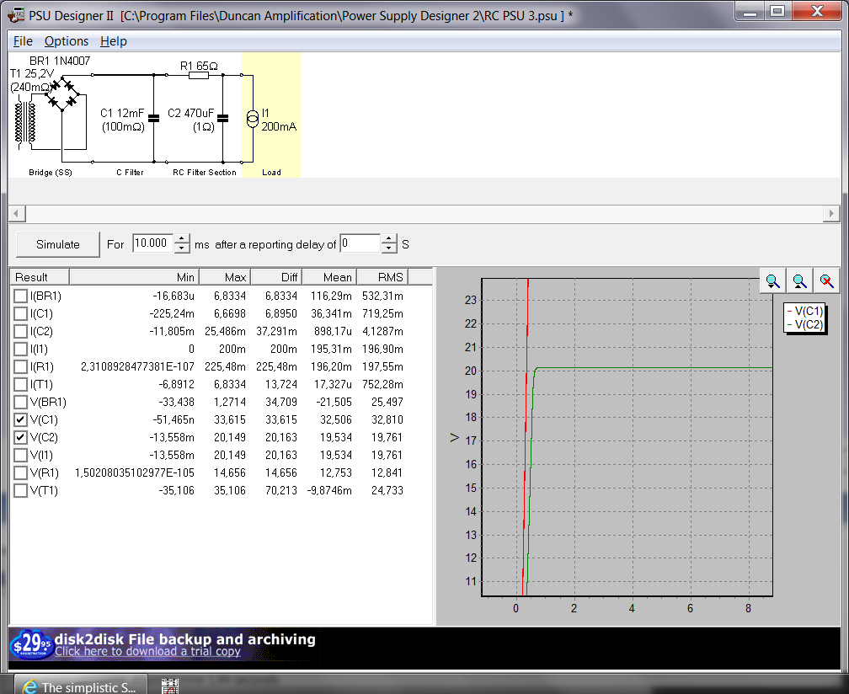Screen dimensions: 849x694
Task: Click V(C1) red legend entry
Action: tap(804, 312)
